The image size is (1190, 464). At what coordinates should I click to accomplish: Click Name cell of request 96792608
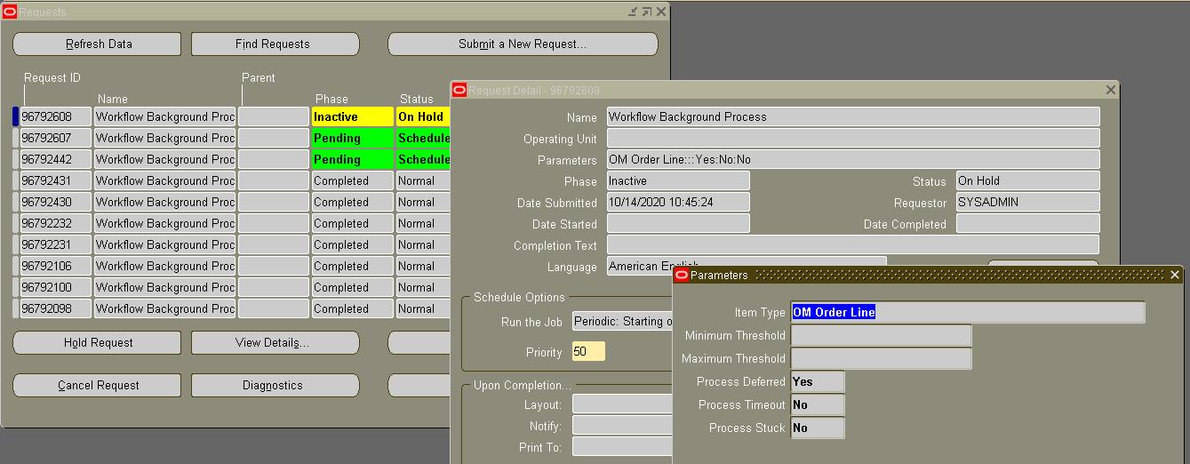[165, 116]
